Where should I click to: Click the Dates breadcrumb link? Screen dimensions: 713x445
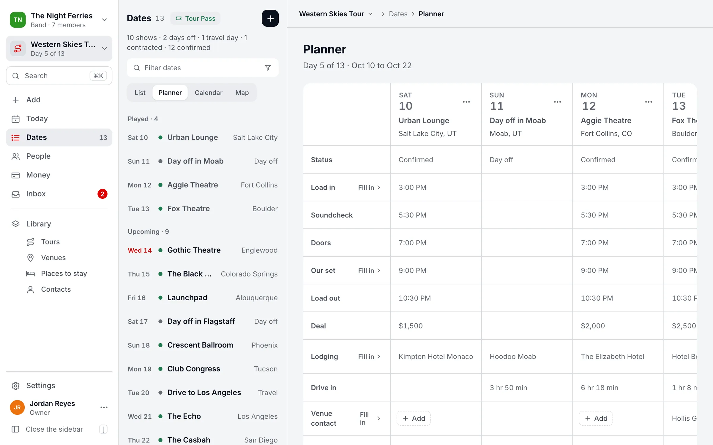point(398,14)
